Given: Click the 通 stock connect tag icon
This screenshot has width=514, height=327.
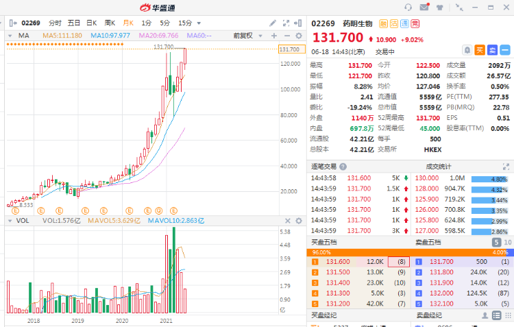Looking at the screenshot, I should tap(404, 23).
